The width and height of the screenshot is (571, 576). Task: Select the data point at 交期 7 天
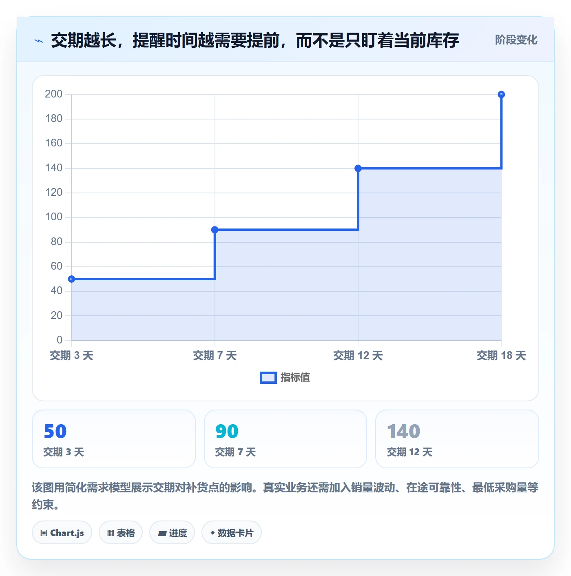coord(215,230)
